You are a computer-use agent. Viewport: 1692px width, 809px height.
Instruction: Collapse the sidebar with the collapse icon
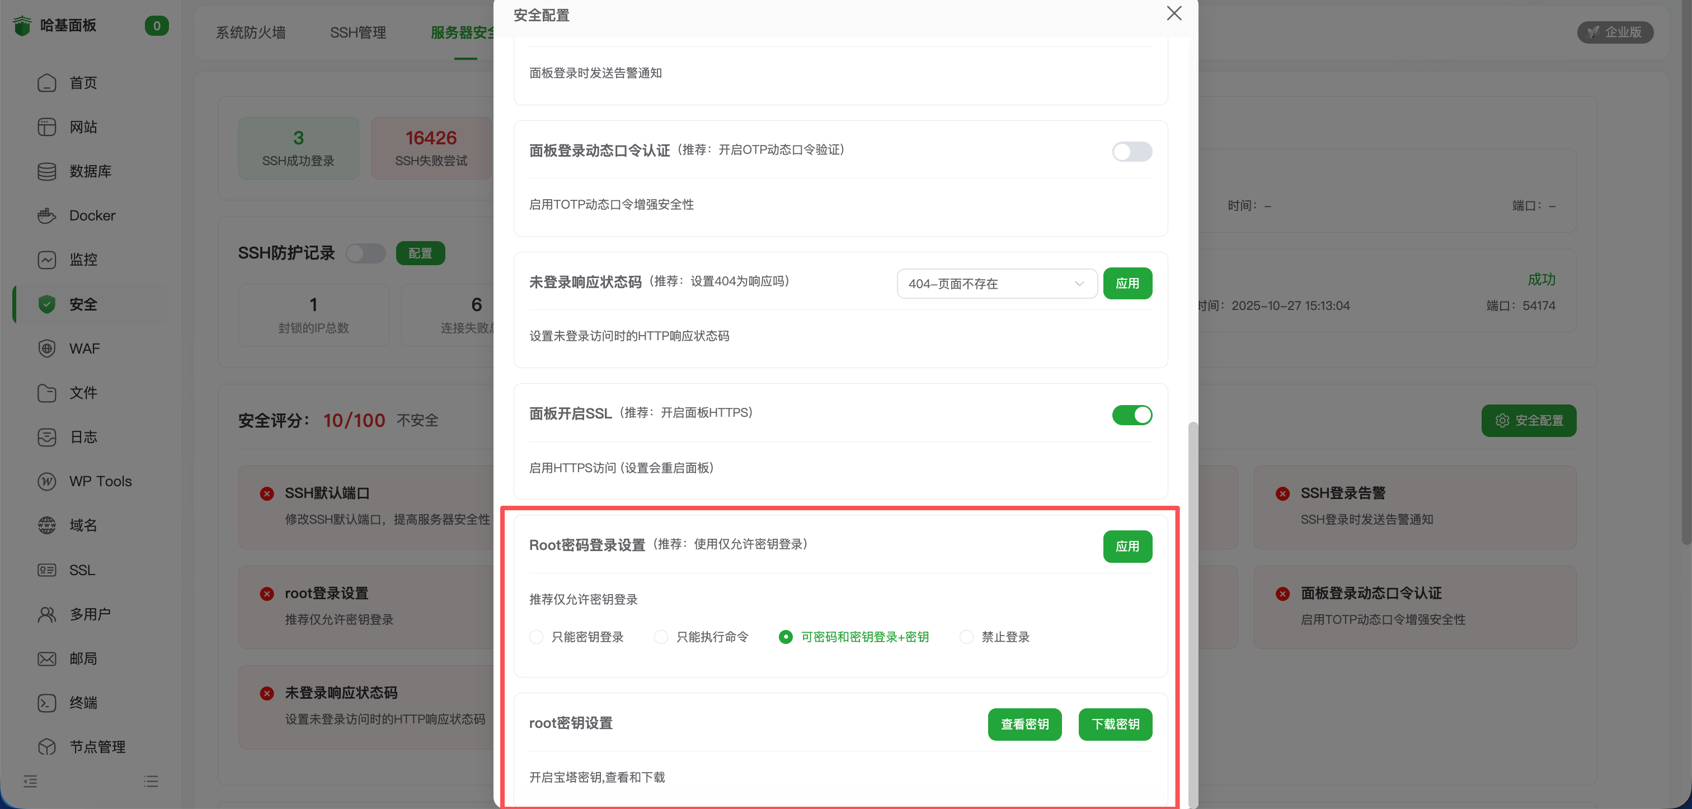pos(30,781)
